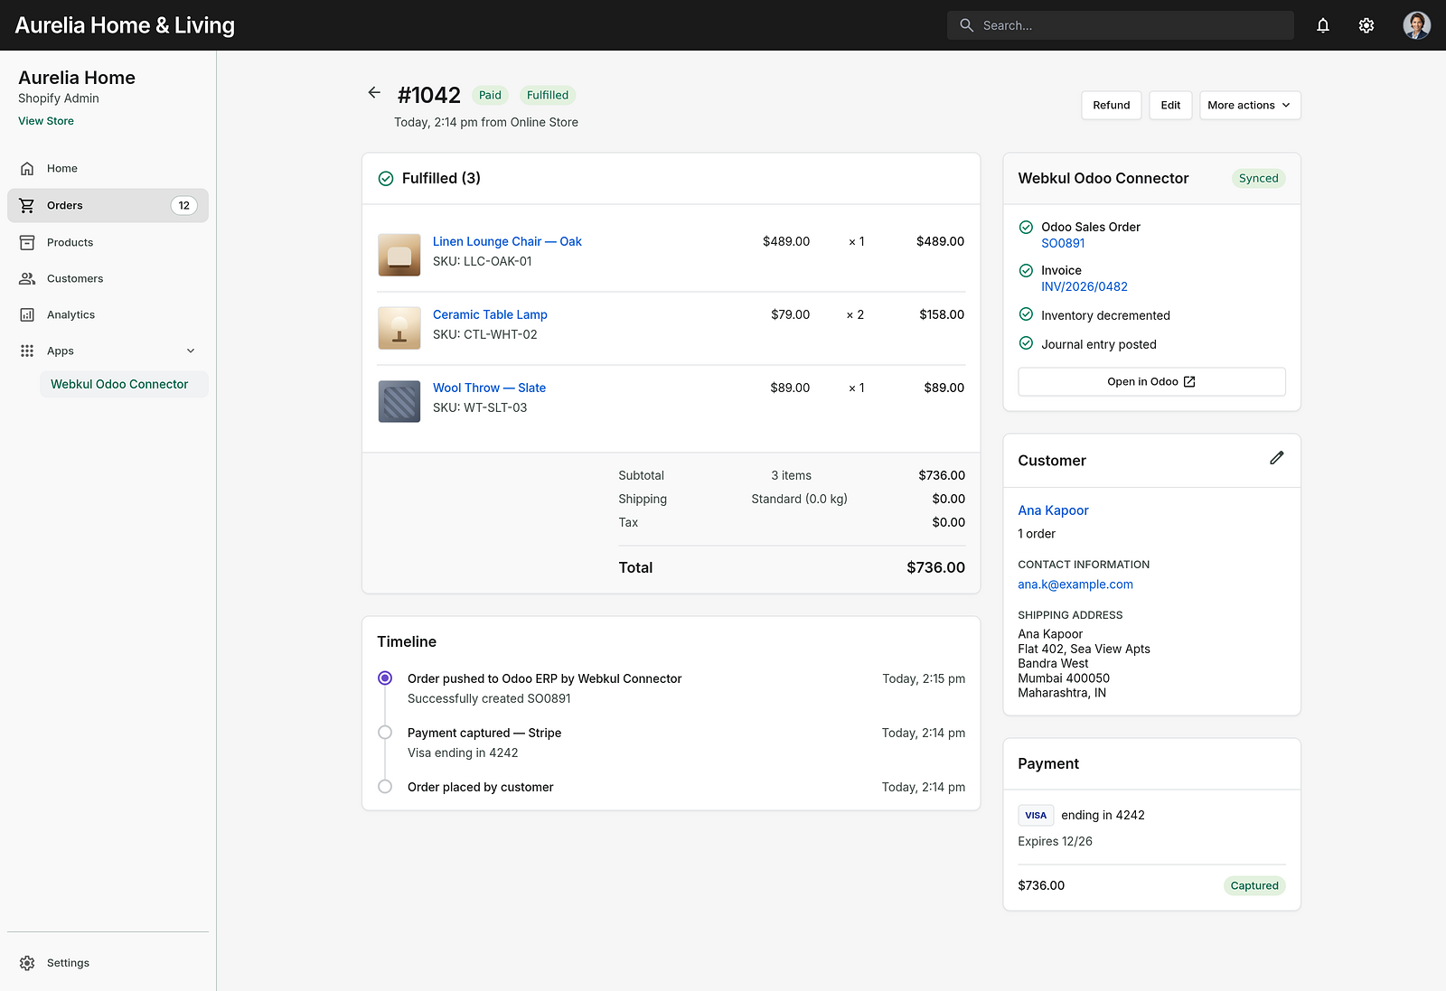Click the sidebar Settings gear icon

(x=27, y=963)
